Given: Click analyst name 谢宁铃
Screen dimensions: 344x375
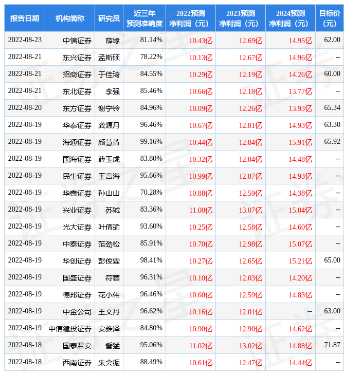Looking at the screenshot, I should [109, 108].
